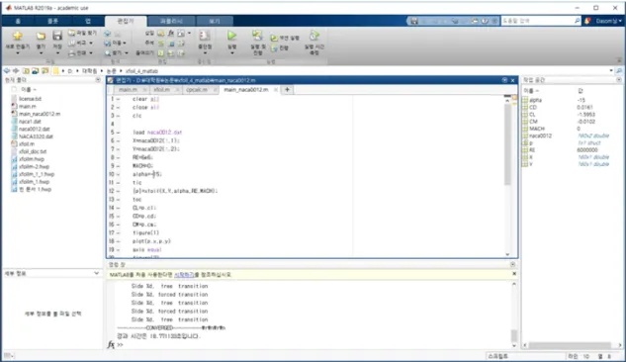Viewport: 626px width, 362px height.
Task: Click the insert function fx icon
Action: (x=171, y=33)
